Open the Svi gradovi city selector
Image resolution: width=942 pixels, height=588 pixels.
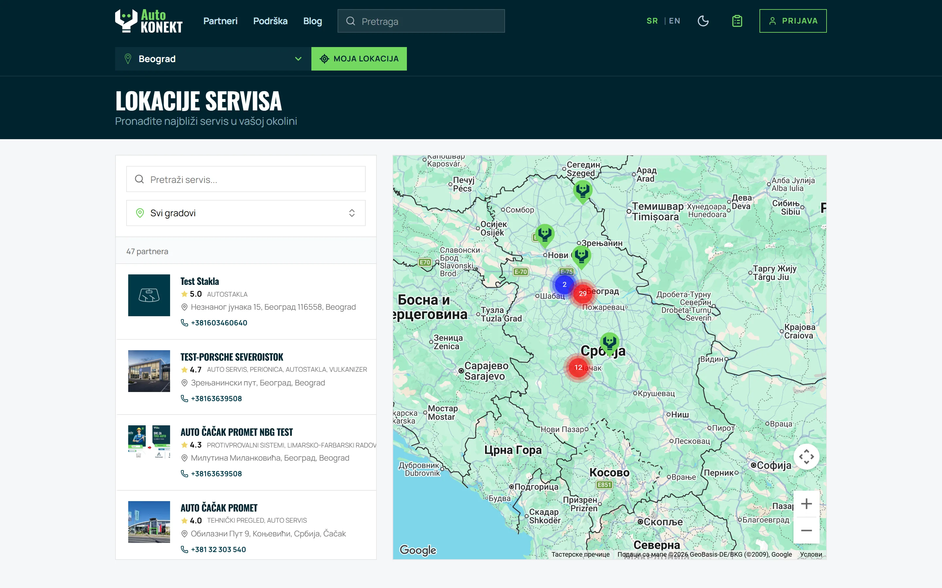246,213
